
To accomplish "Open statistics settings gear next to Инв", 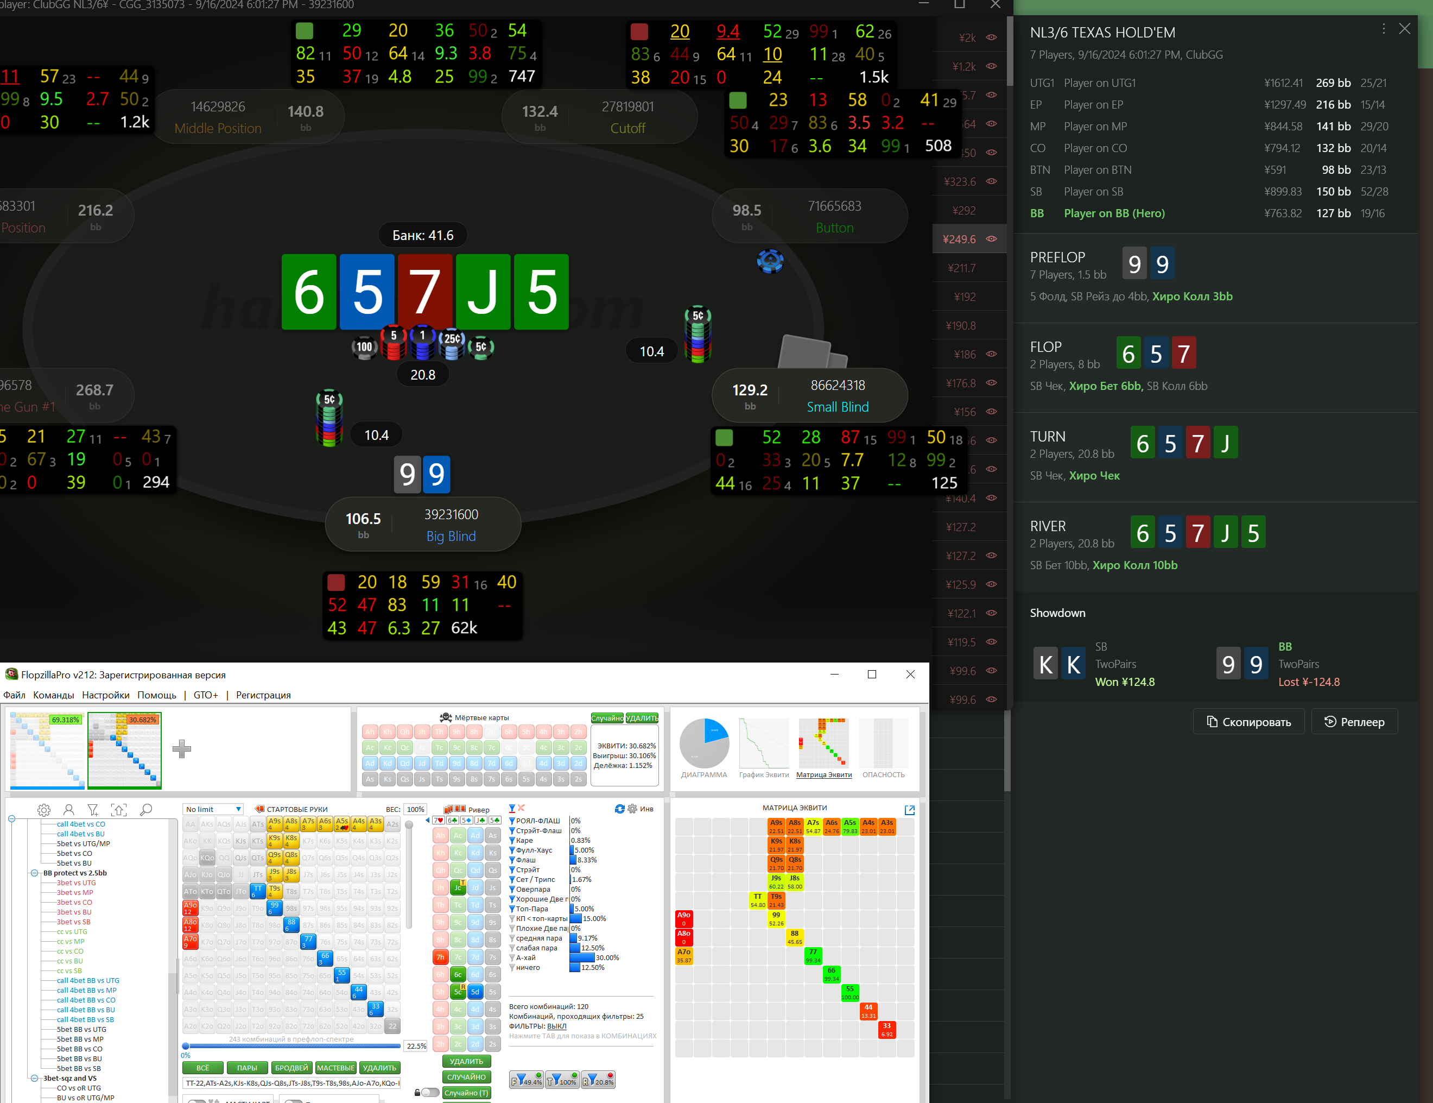I will point(632,809).
